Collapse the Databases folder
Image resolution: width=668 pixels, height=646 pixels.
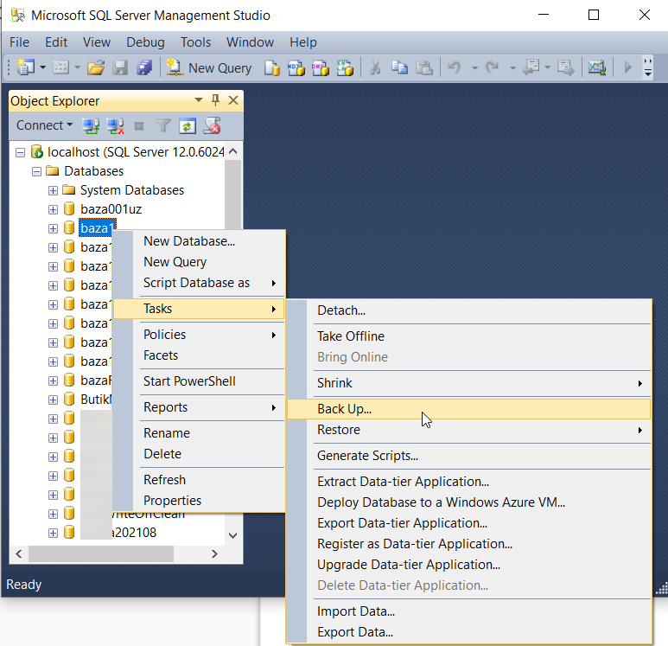(36, 171)
